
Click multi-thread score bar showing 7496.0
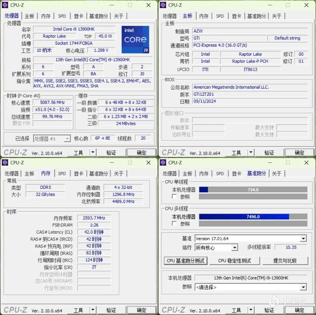click(253, 217)
